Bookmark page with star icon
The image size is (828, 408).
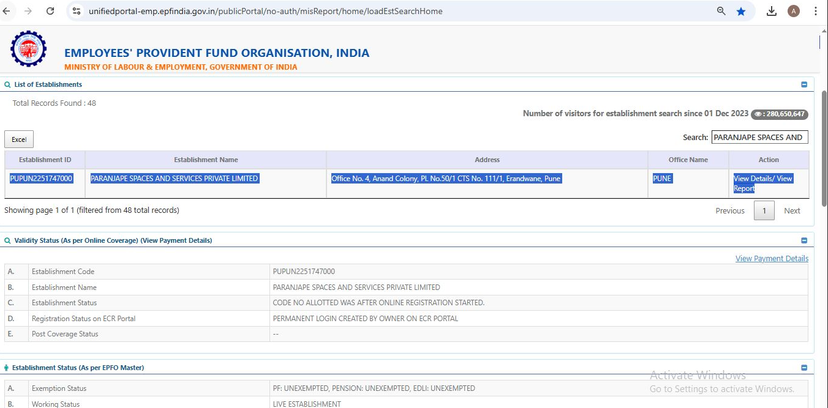[741, 11]
